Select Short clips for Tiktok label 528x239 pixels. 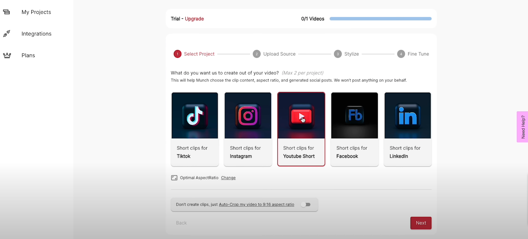192,152
